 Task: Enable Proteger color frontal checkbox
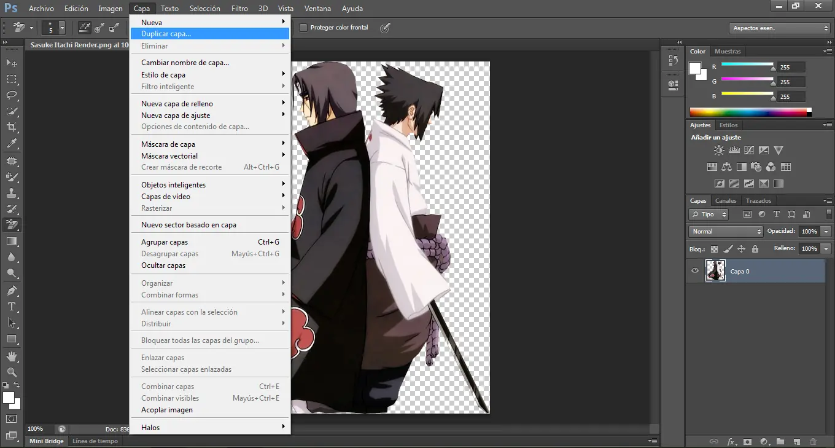pos(303,28)
